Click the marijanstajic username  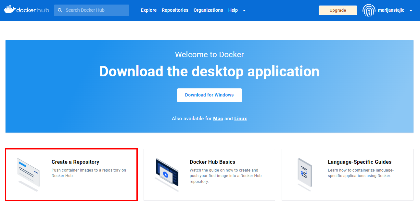click(391, 10)
